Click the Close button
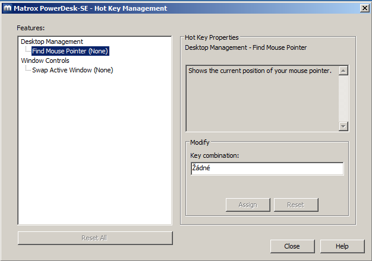 [x=292, y=246]
